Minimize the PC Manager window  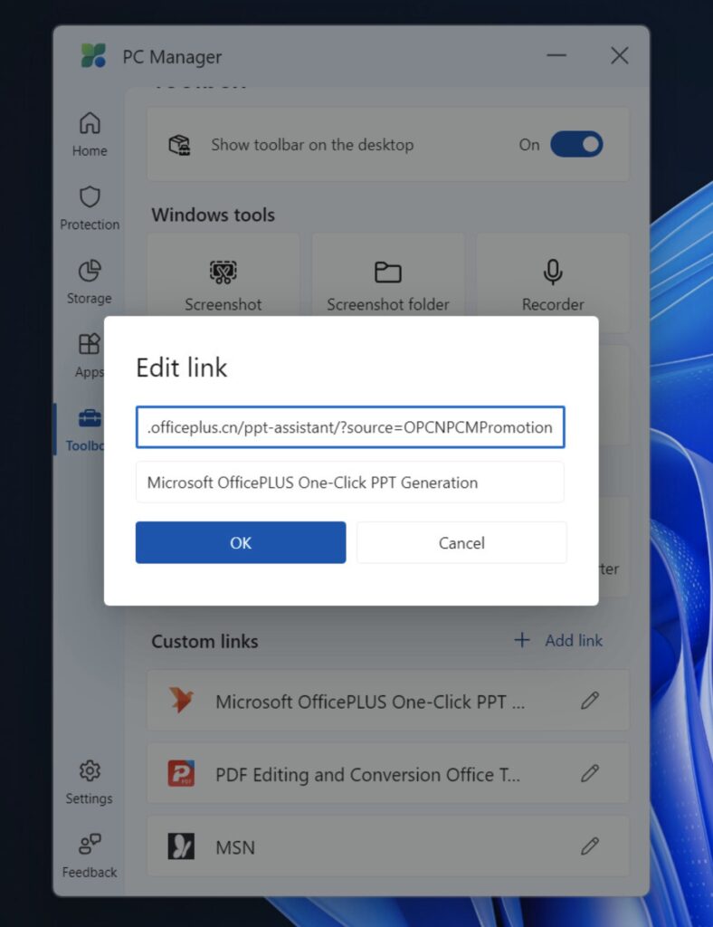(x=556, y=55)
